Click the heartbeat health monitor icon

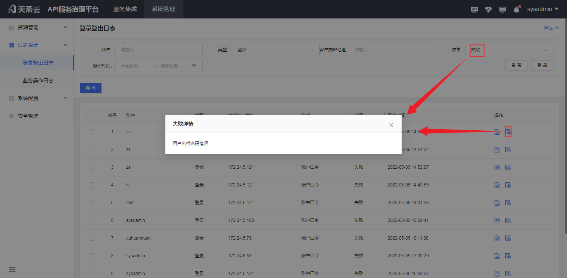point(488,9)
